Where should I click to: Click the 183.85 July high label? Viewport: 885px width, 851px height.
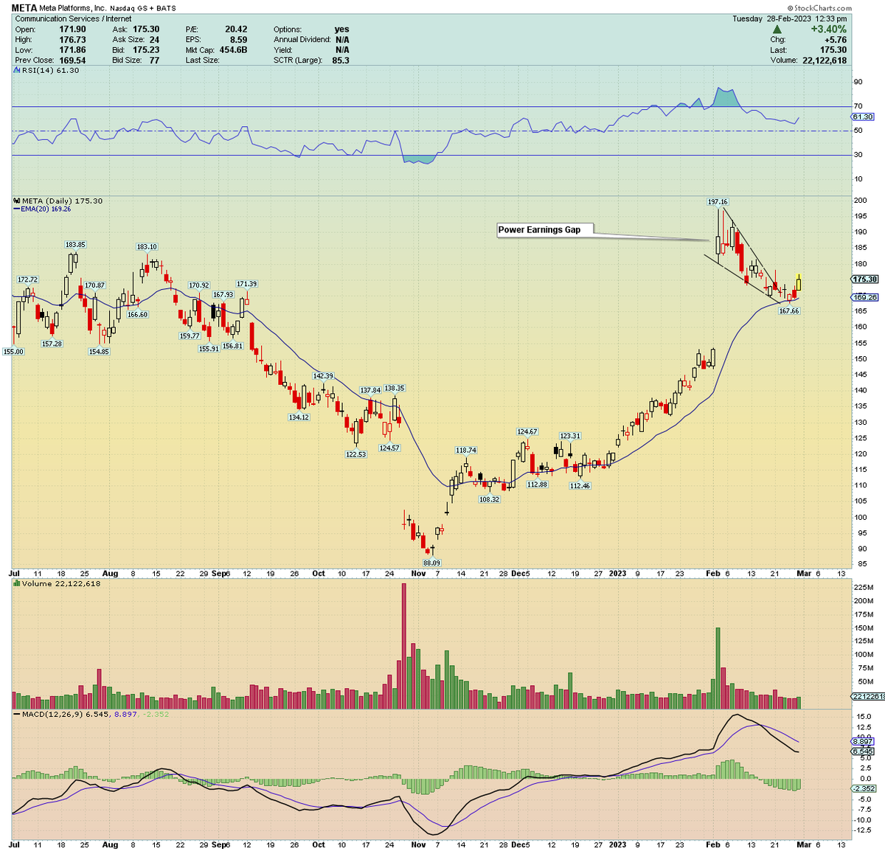[x=75, y=245]
